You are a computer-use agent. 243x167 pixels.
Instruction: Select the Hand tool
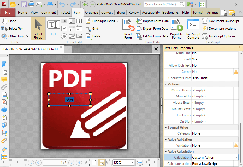pyautogui.click(x=9, y=21)
